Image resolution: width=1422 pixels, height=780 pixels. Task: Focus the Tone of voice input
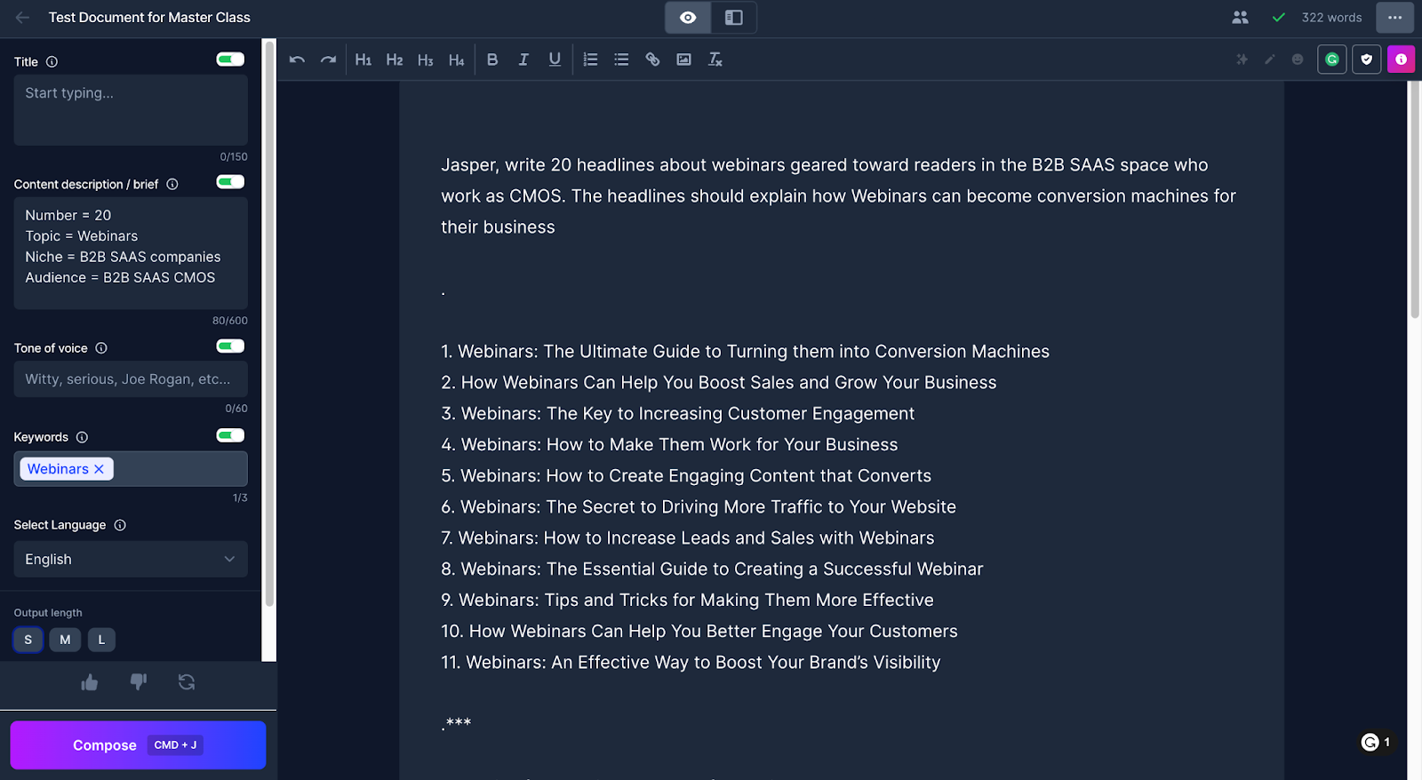(x=131, y=379)
